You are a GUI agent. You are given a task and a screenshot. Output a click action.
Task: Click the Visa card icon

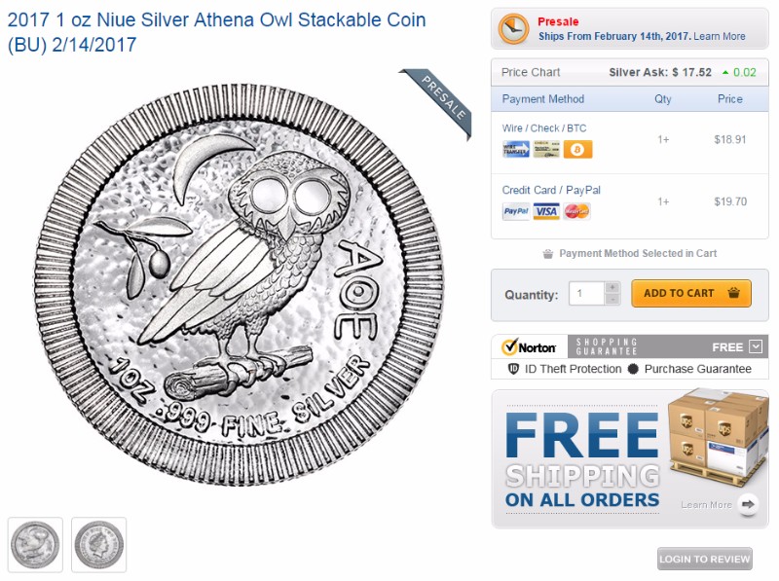546,211
